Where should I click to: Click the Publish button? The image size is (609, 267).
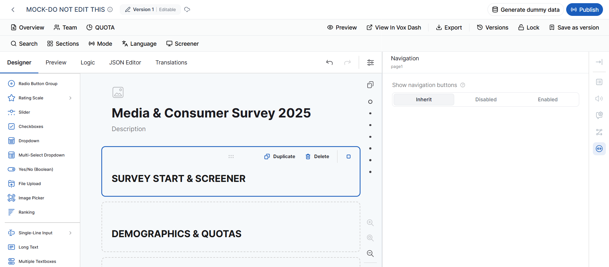(x=585, y=10)
